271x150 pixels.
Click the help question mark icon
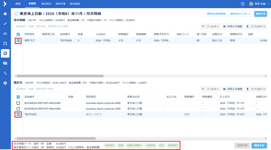click(243, 4)
